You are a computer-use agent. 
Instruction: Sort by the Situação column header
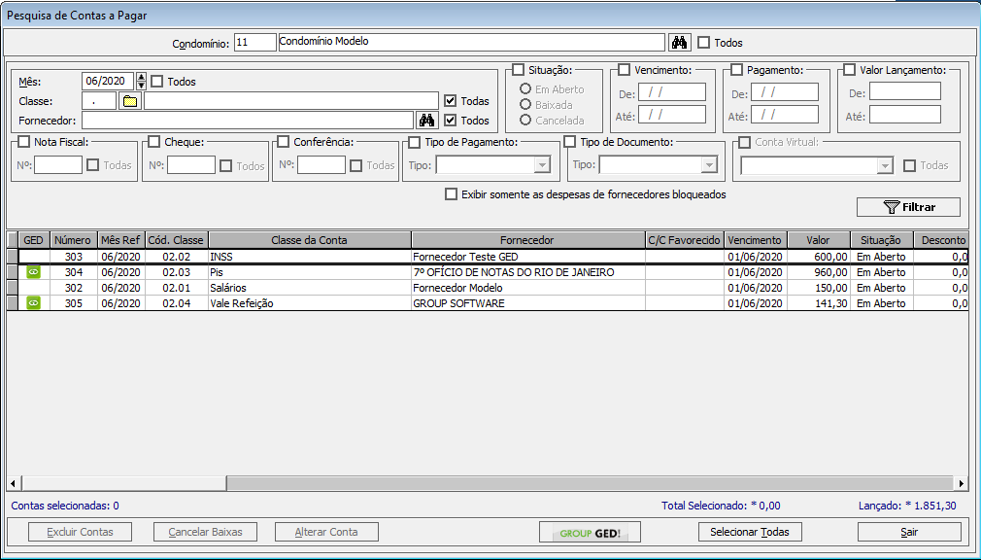881,240
